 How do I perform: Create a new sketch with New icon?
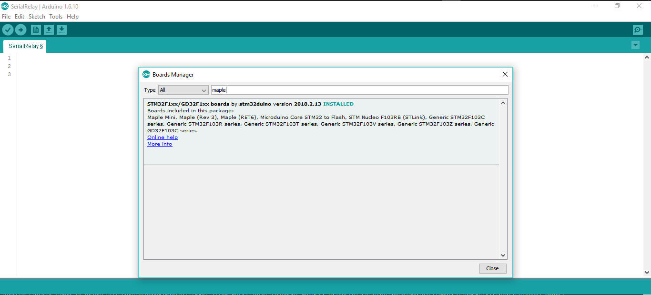[x=36, y=30]
